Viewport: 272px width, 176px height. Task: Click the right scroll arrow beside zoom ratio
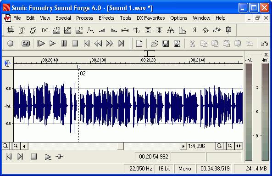pyautogui.click(x=183, y=146)
